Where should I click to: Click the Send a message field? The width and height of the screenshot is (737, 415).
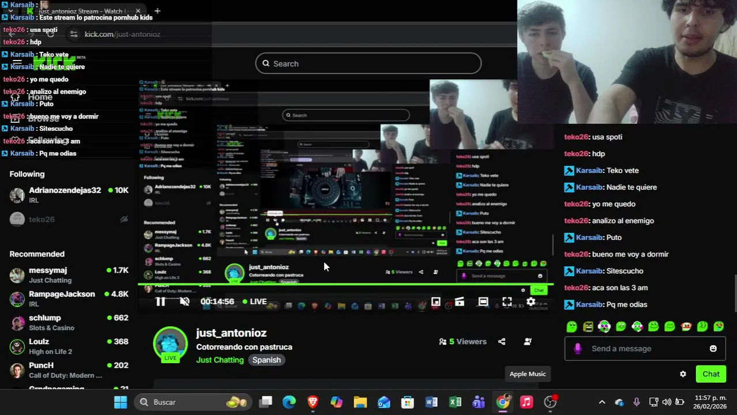(x=645, y=349)
